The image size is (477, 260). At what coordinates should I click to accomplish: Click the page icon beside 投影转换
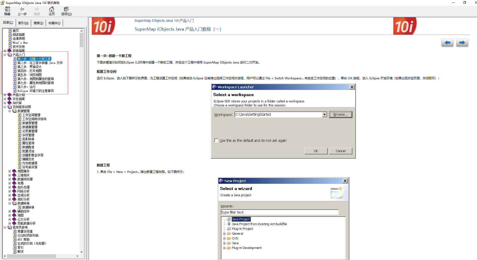click(20, 139)
